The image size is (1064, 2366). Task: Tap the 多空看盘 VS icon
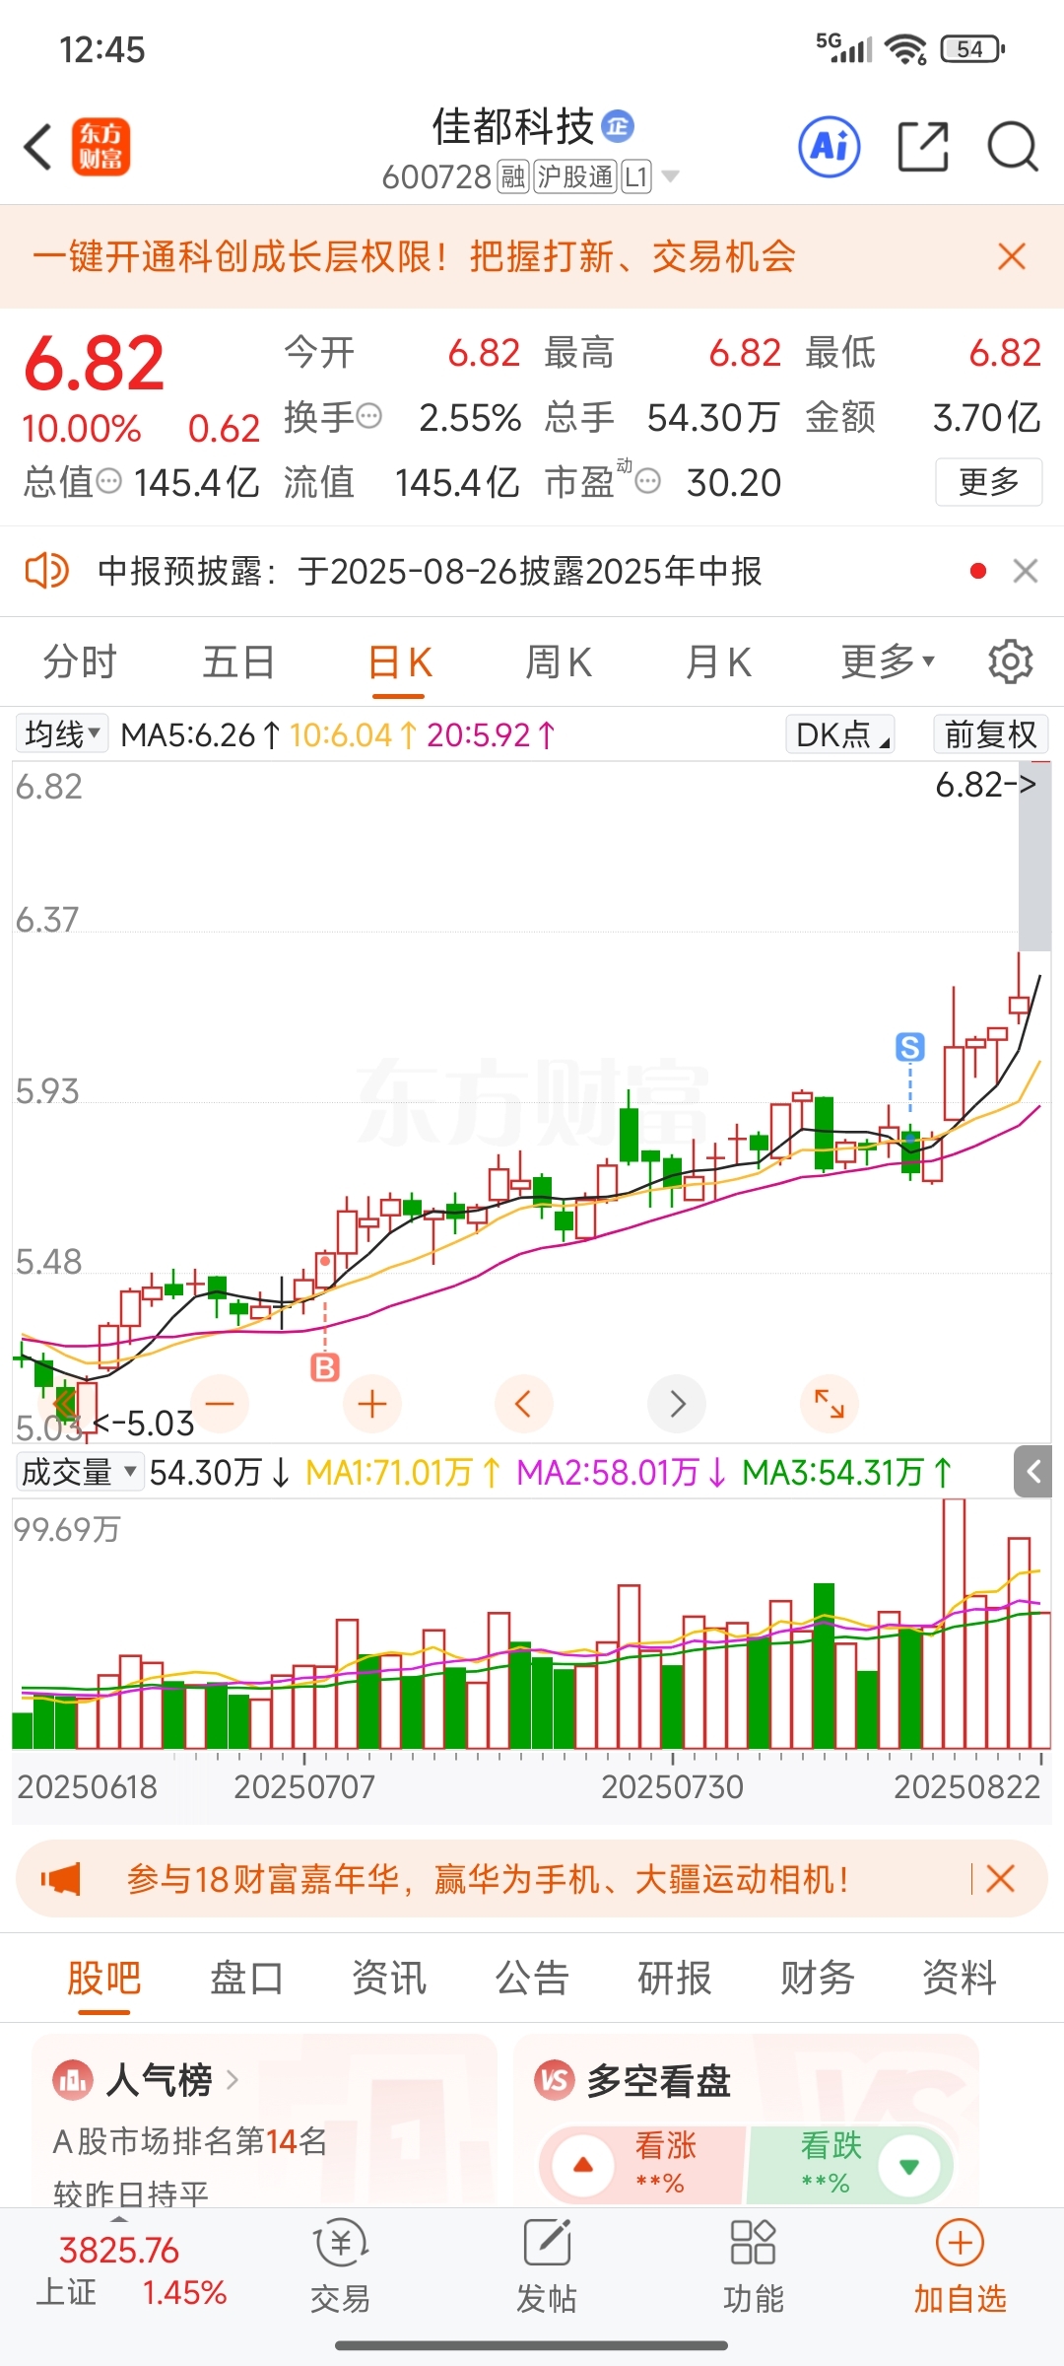point(555,2080)
